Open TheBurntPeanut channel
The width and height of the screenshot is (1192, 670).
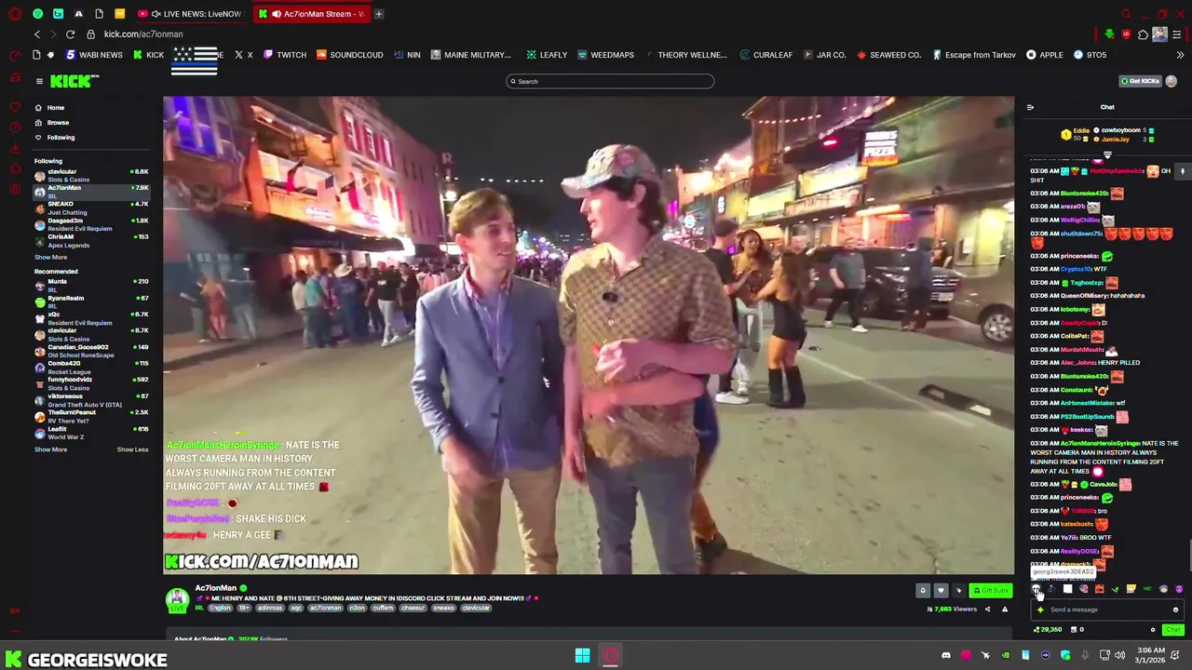[x=91, y=416]
